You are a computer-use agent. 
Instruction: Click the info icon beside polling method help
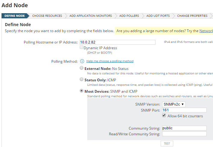[x=82, y=61]
